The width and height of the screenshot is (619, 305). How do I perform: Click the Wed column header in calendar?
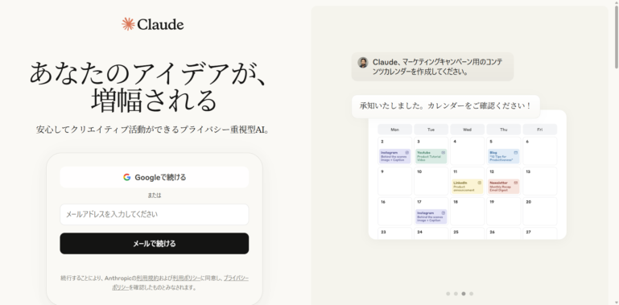(467, 130)
